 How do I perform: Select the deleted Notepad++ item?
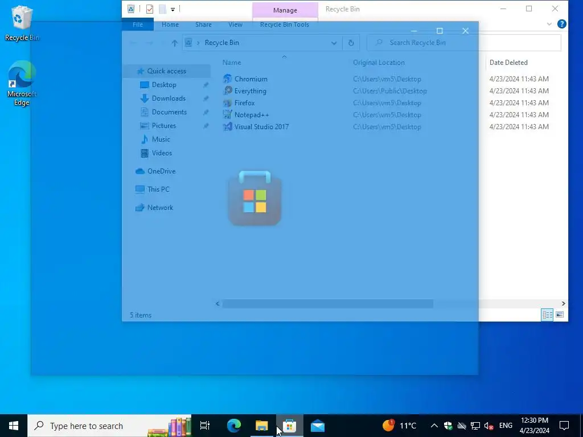(251, 115)
